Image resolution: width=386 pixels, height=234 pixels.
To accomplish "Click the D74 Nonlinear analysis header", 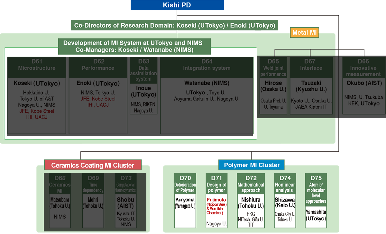I will pyautogui.click(x=285, y=184).
